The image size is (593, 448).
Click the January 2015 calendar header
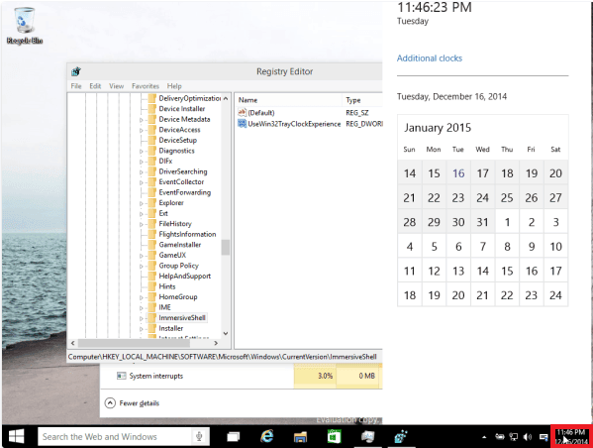coord(438,128)
